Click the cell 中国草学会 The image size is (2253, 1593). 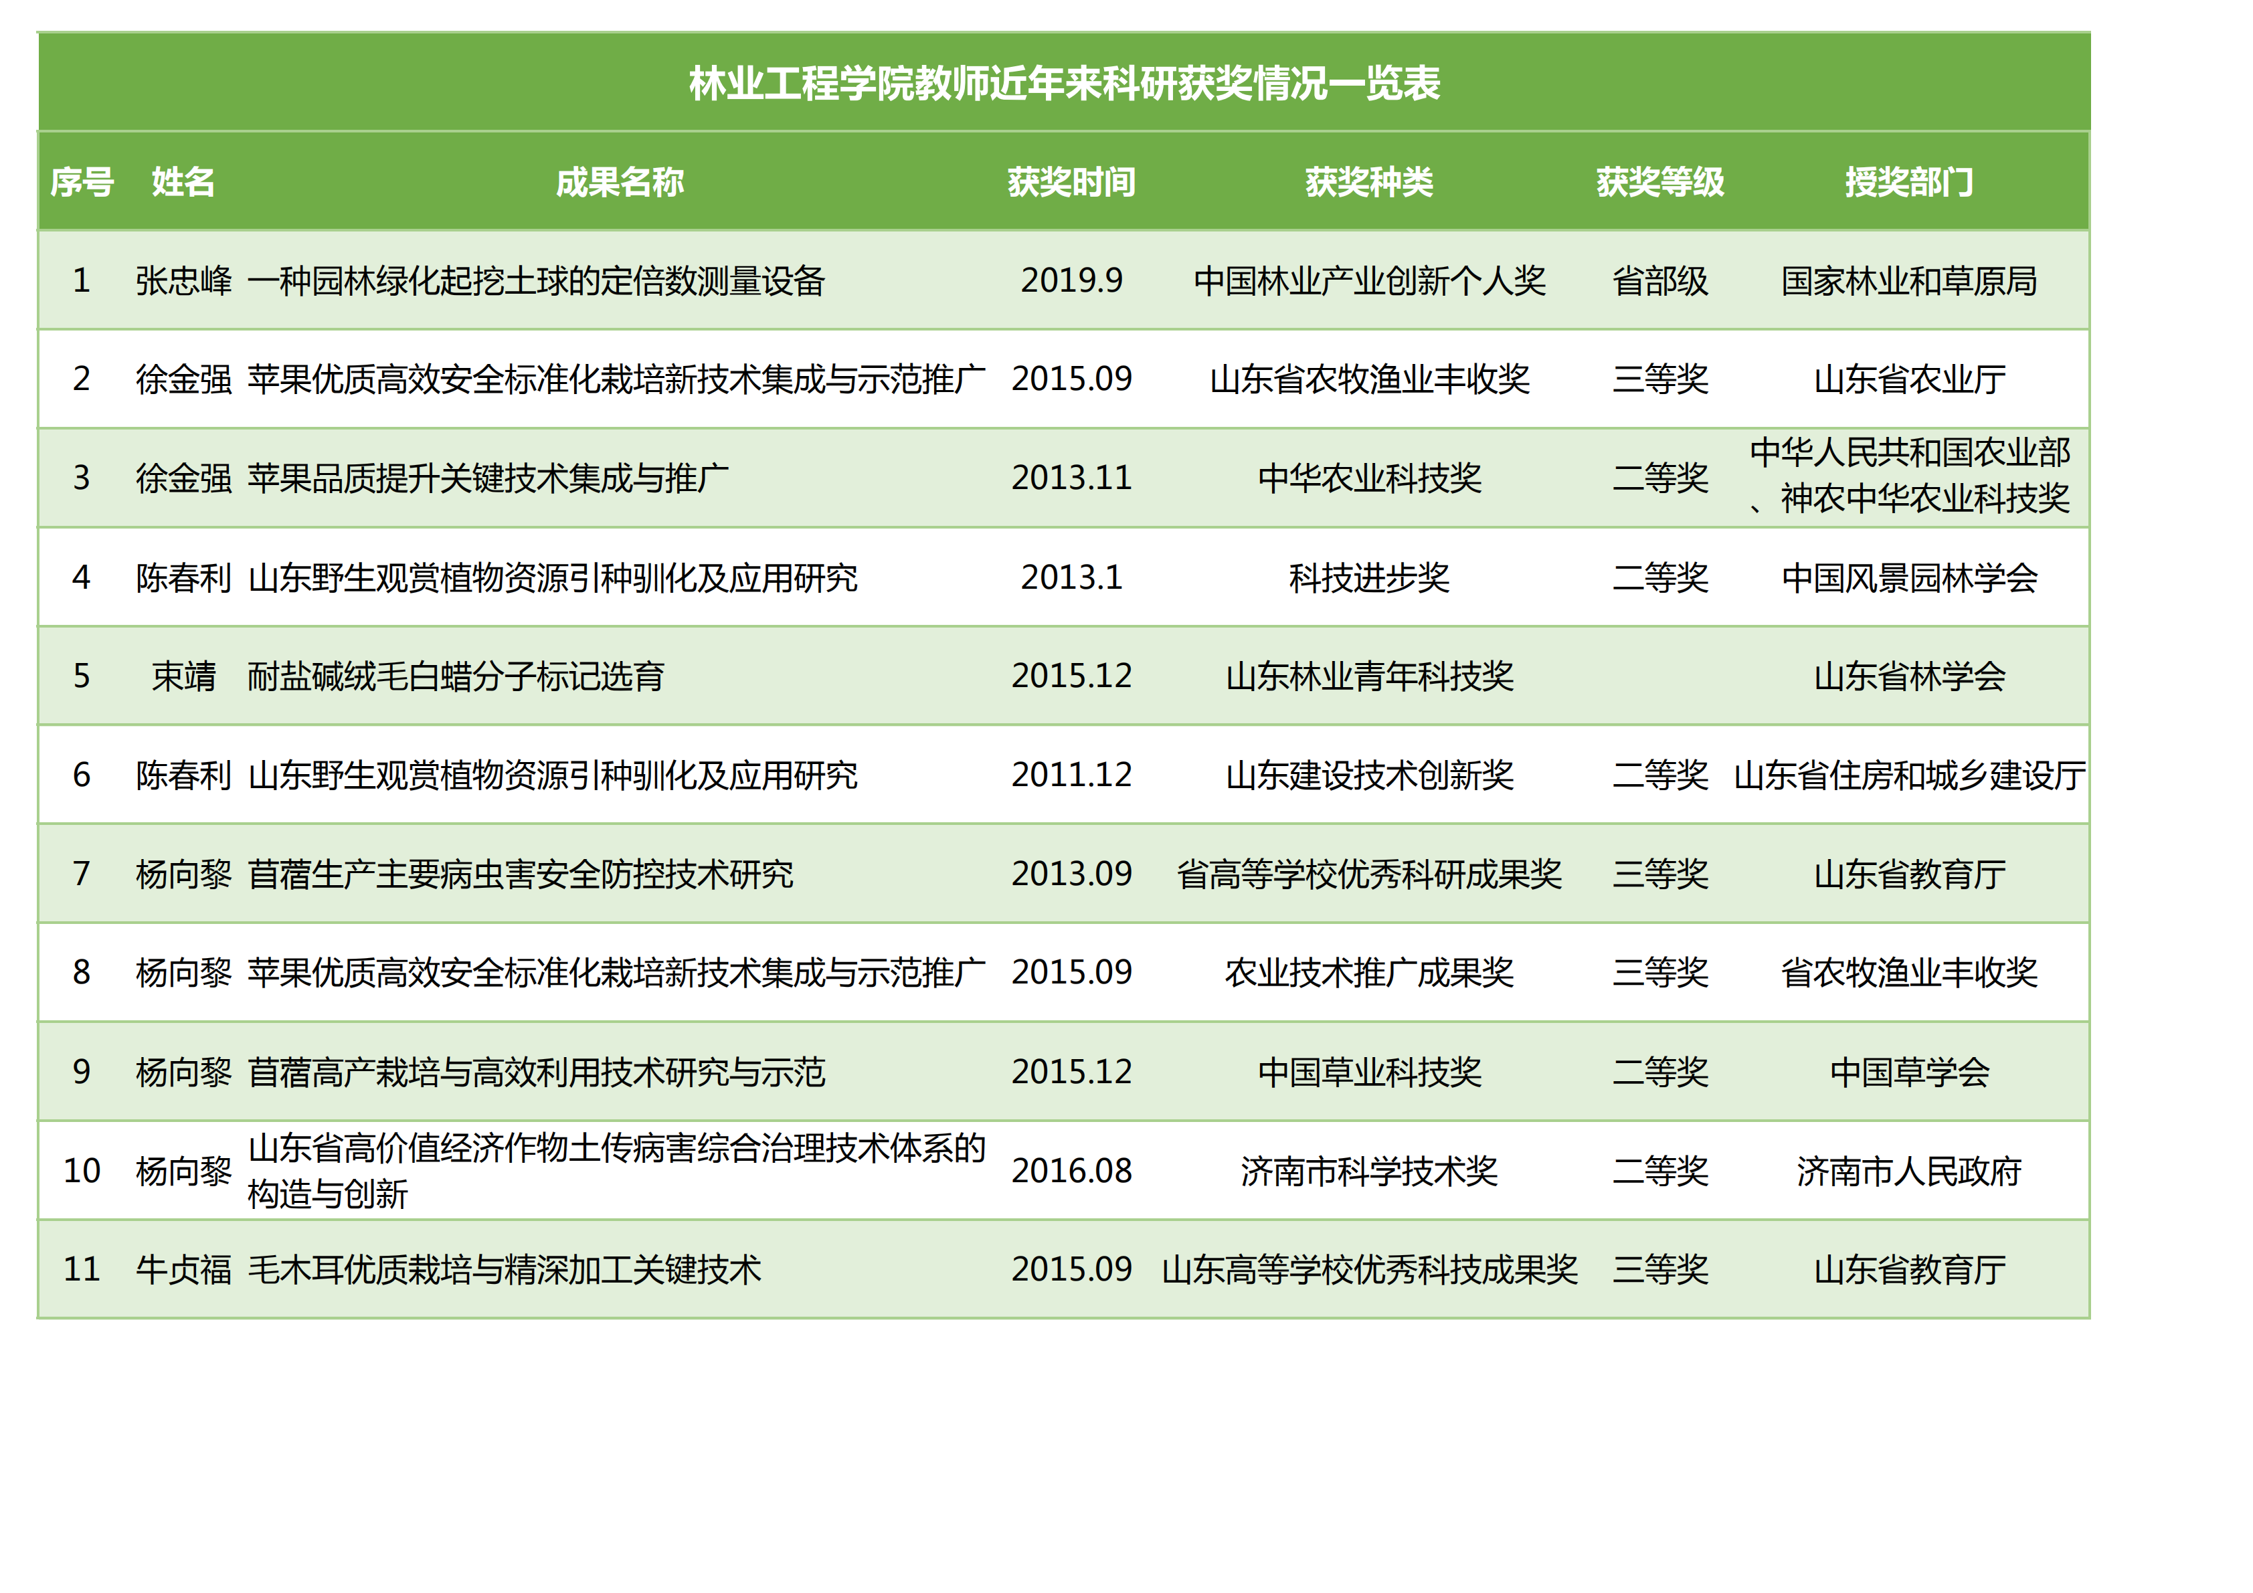pos(1910,1072)
